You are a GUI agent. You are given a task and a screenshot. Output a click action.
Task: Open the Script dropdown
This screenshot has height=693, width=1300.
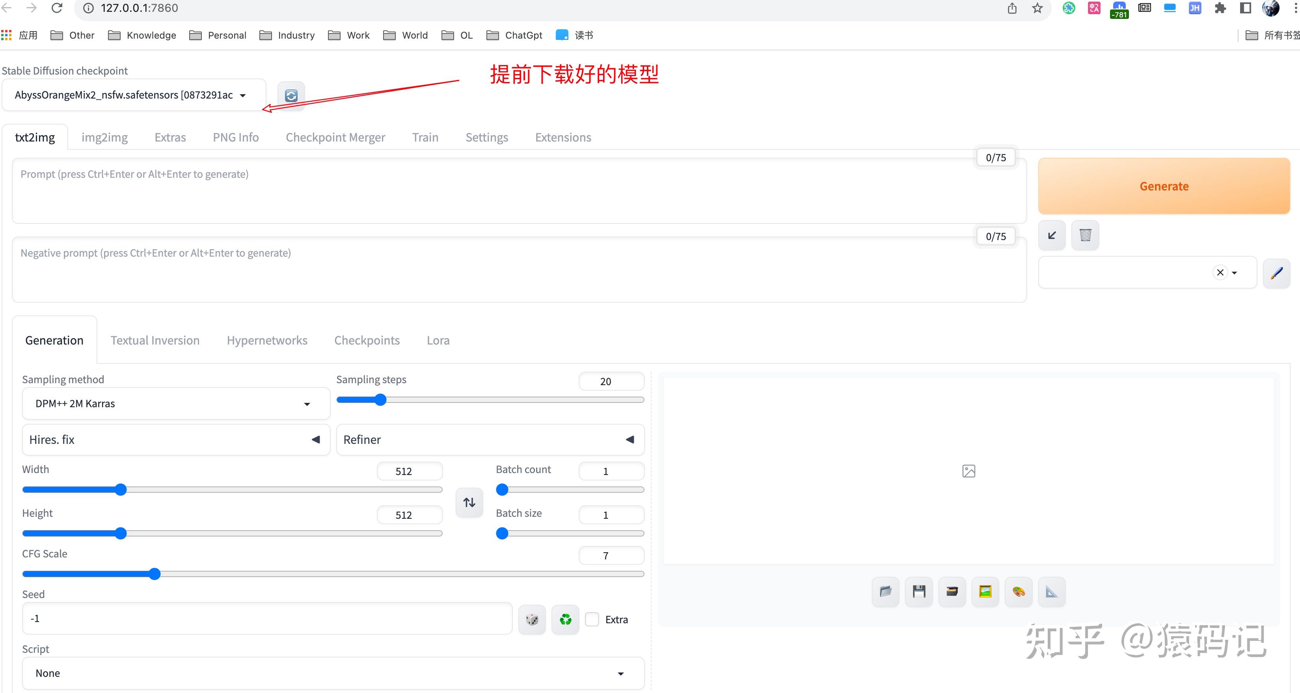(333, 673)
